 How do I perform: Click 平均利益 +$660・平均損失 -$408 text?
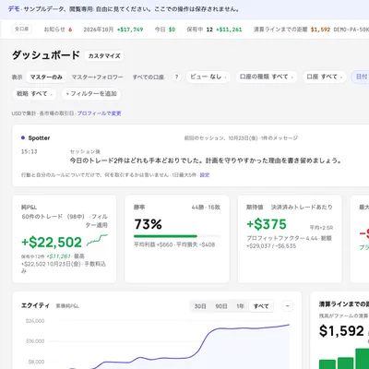pos(174,244)
